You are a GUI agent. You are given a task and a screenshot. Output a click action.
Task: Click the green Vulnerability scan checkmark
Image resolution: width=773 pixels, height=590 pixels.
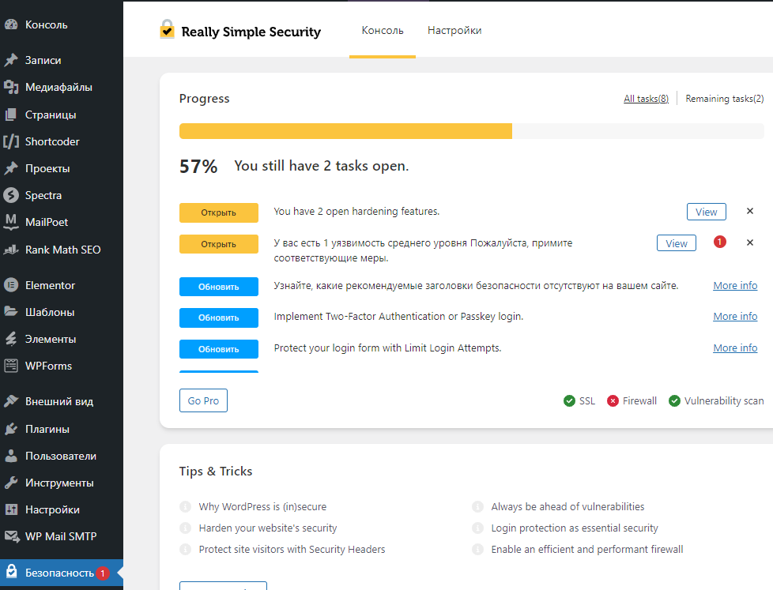tap(674, 401)
